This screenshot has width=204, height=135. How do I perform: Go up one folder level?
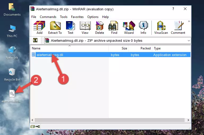coord(35,40)
